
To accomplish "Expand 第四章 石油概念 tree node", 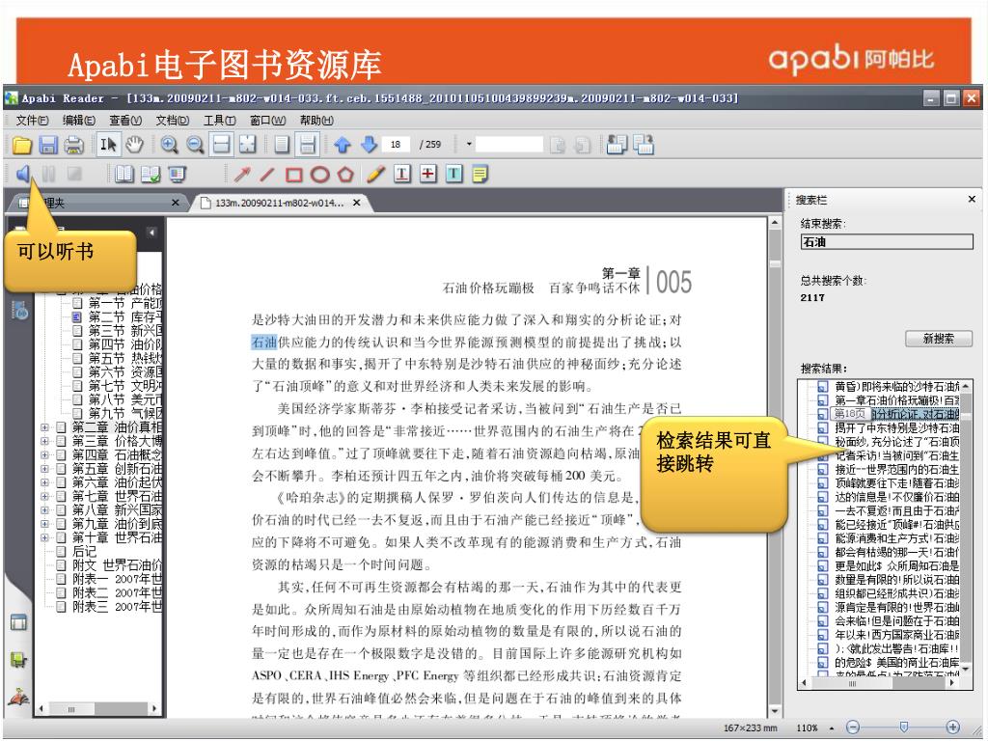I will (x=44, y=455).
